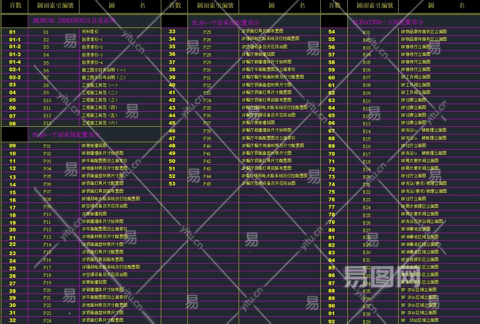Click the page number cell '13'
Screen dimensions: 480x324
[x=12, y=177]
